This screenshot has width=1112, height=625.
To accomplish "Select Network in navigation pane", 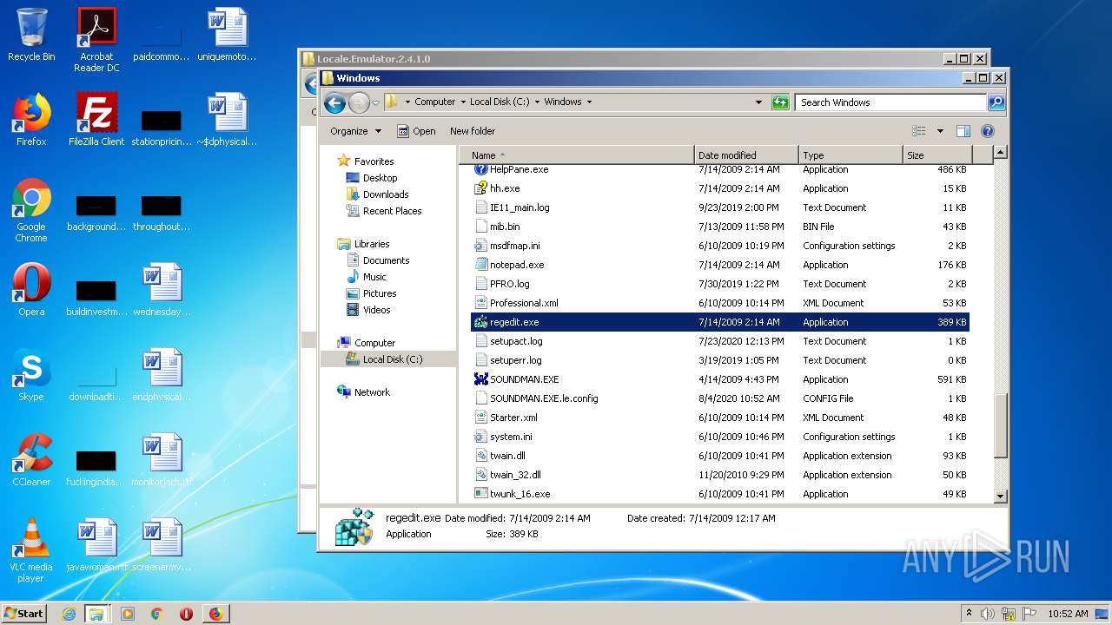I will click(x=372, y=392).
